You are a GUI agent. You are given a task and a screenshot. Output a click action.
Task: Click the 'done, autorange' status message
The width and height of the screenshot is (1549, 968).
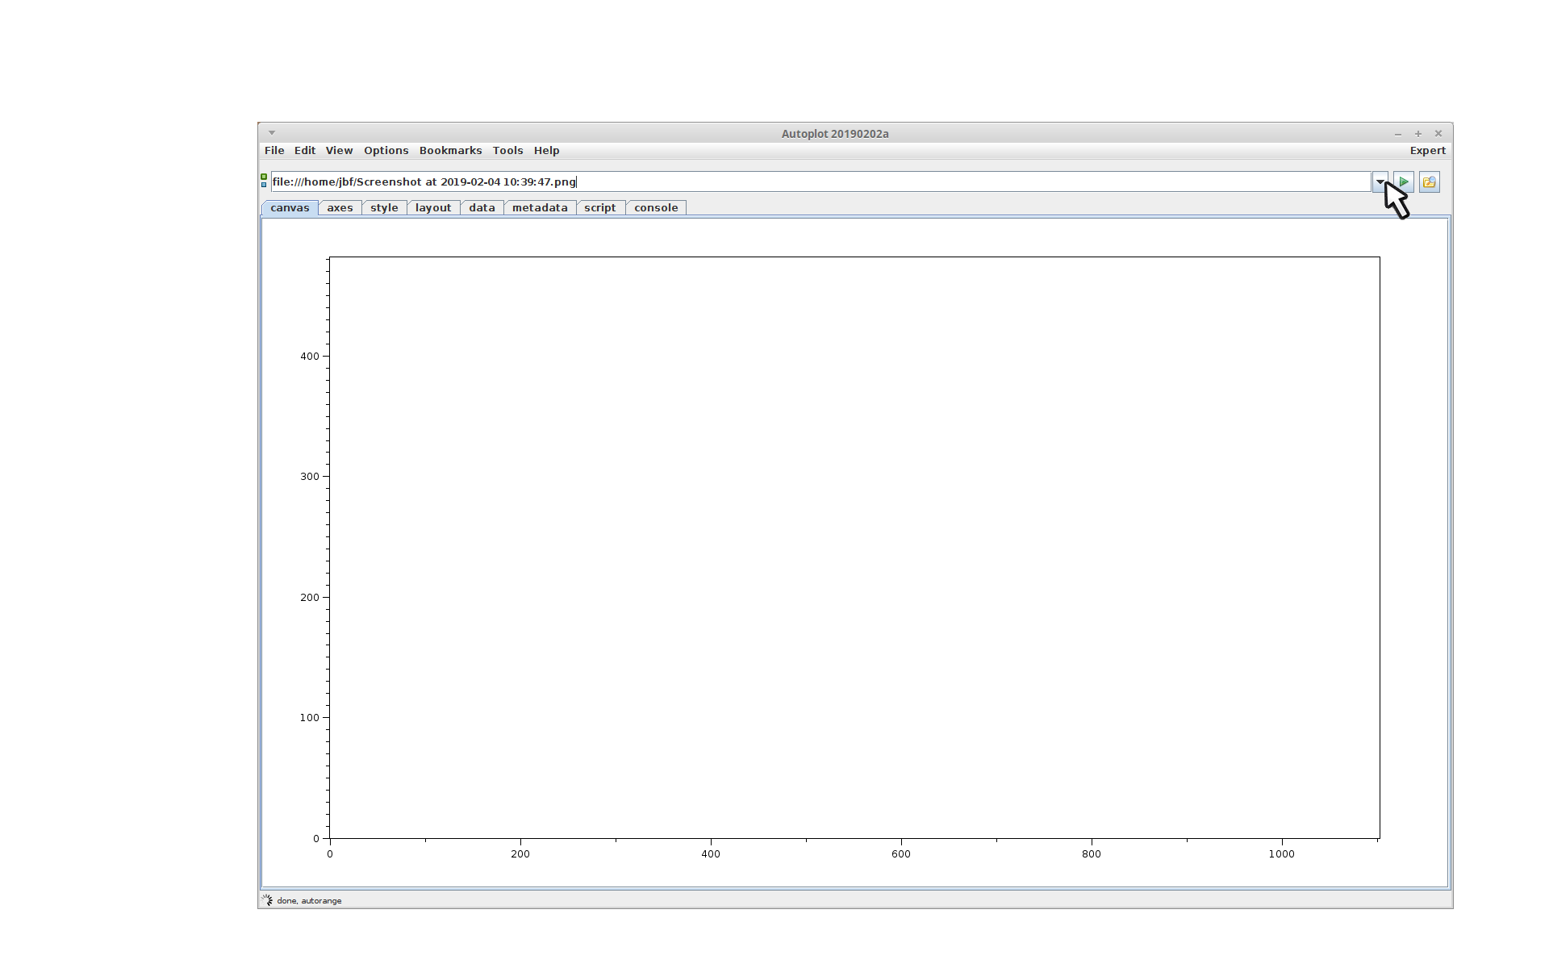click(x=309, y=901)
